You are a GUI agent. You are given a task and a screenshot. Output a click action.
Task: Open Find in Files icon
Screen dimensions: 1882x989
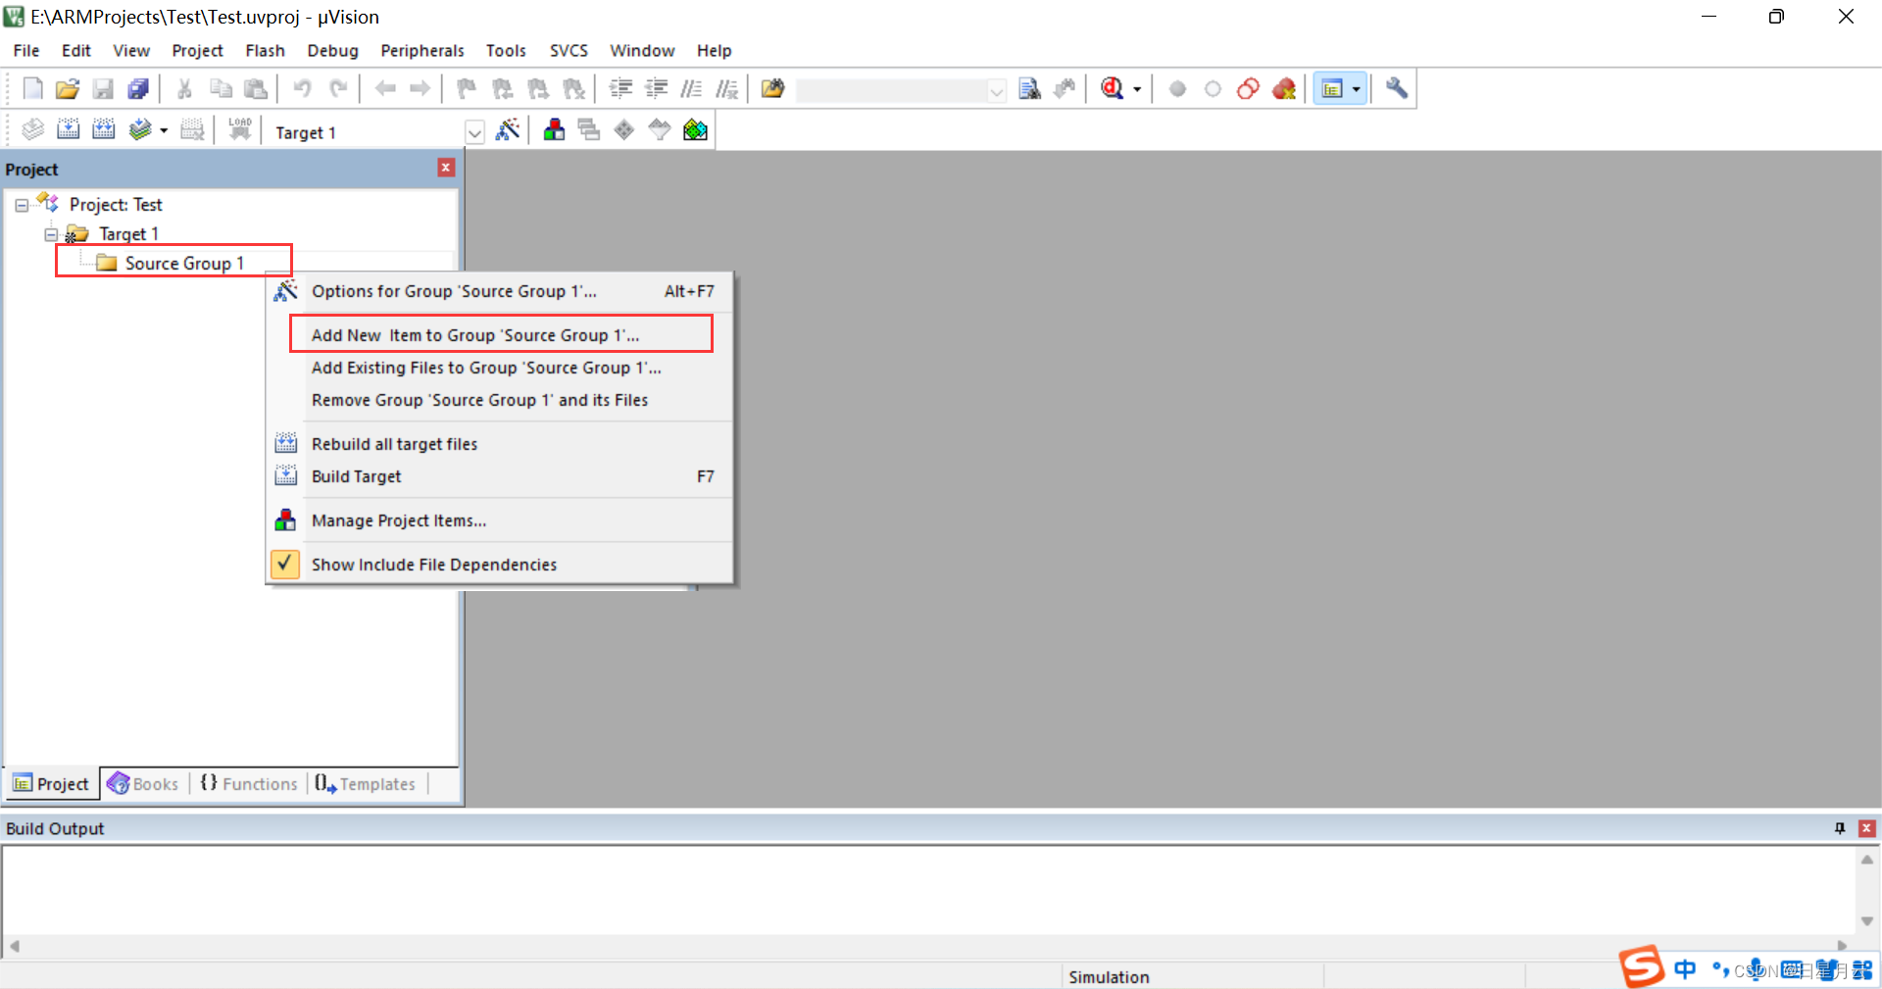click(773, 89)
